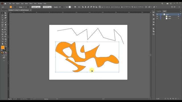Select the Selection tool (black arrow)
182x102 pixels.
[3, 13]
